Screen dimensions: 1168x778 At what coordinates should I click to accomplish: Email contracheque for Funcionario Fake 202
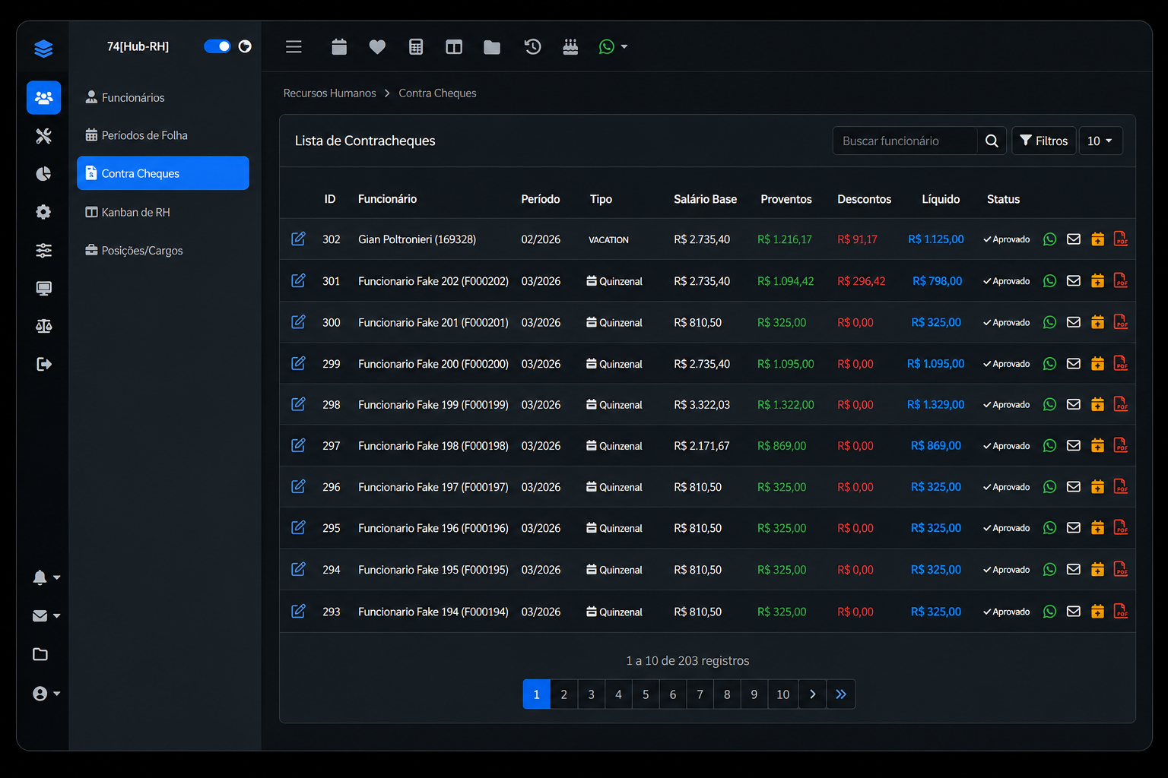pyautogui.click(x=1073, y=280)
